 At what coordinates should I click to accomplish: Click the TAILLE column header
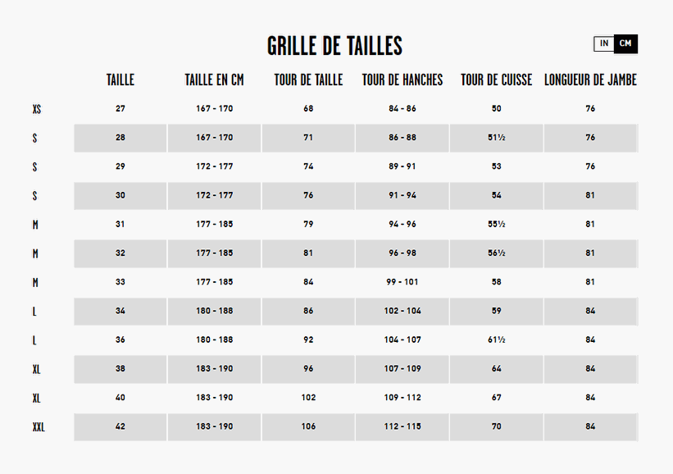coord(121,80)
